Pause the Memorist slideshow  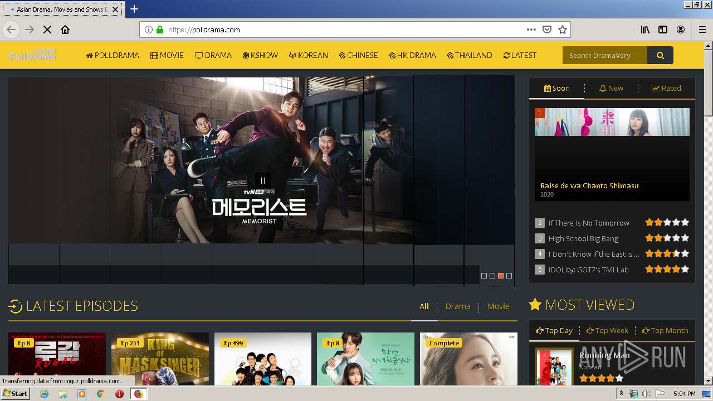(263, 180)
